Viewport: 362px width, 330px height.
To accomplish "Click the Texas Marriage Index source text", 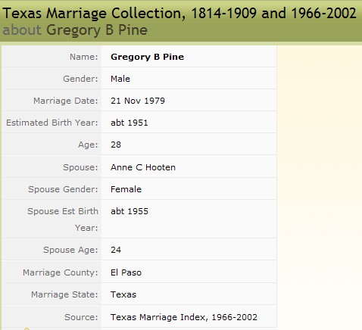I will 184,317.
